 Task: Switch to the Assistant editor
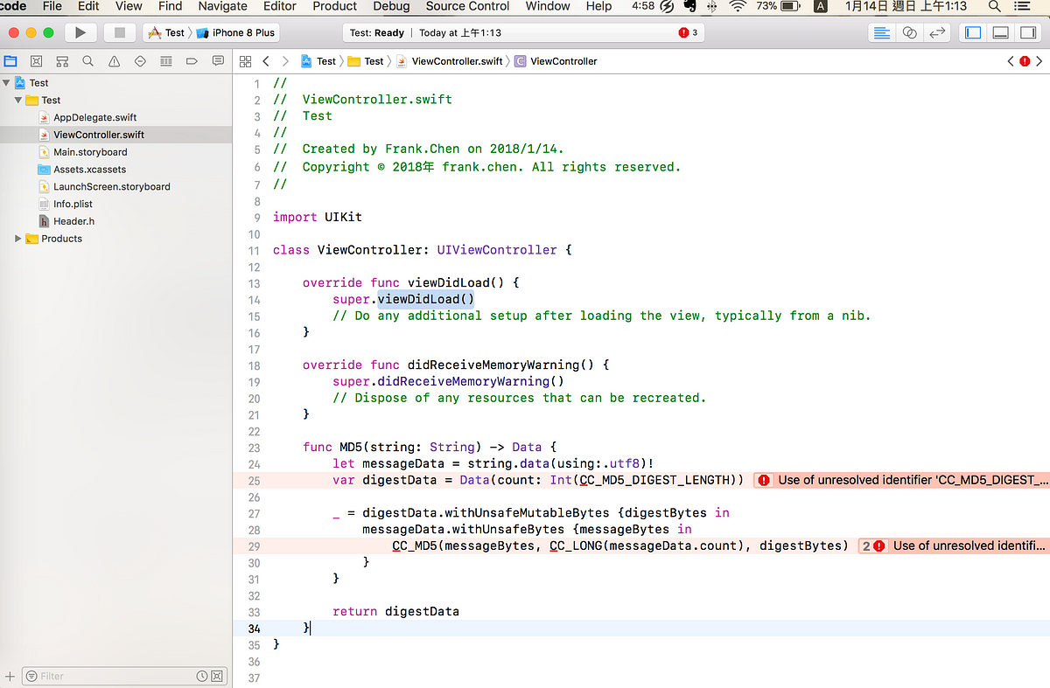click(x=910, y=32)
